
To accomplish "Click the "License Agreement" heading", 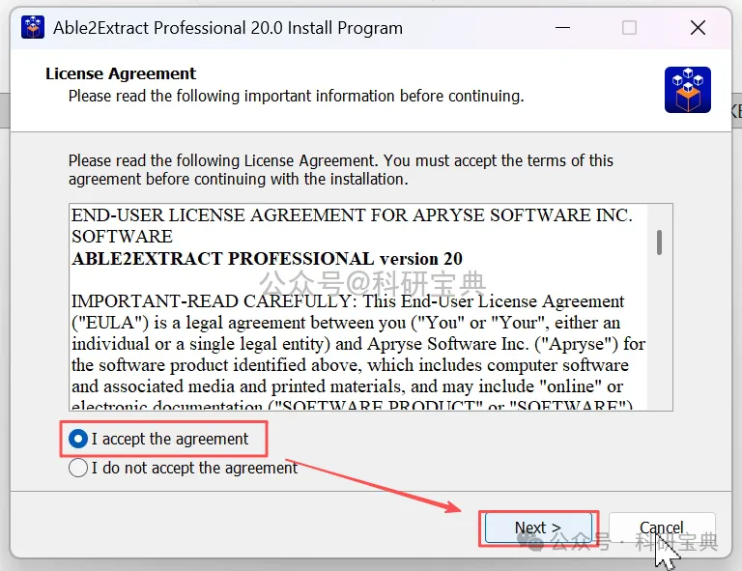I will tap(121, 73).
